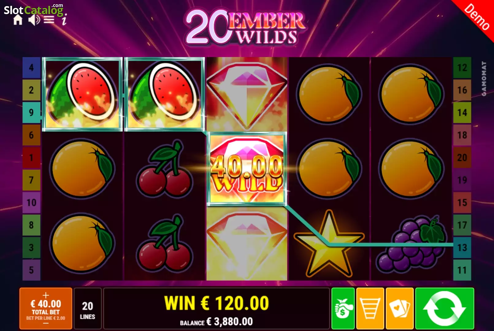Click the card gamble button
The height and width of the screenshot is (331, 494).
[x=400, y=308]
